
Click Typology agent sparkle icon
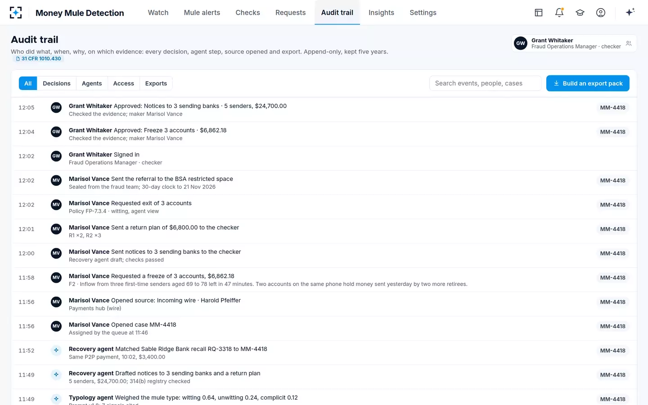(56, 399)
